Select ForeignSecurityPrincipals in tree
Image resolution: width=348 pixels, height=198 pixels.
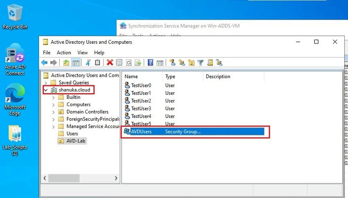click(x=93, y=119)
